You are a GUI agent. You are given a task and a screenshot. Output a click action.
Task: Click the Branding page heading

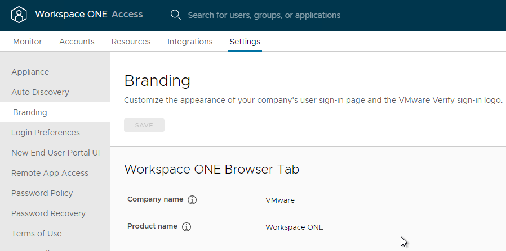(x=157, y=81)
